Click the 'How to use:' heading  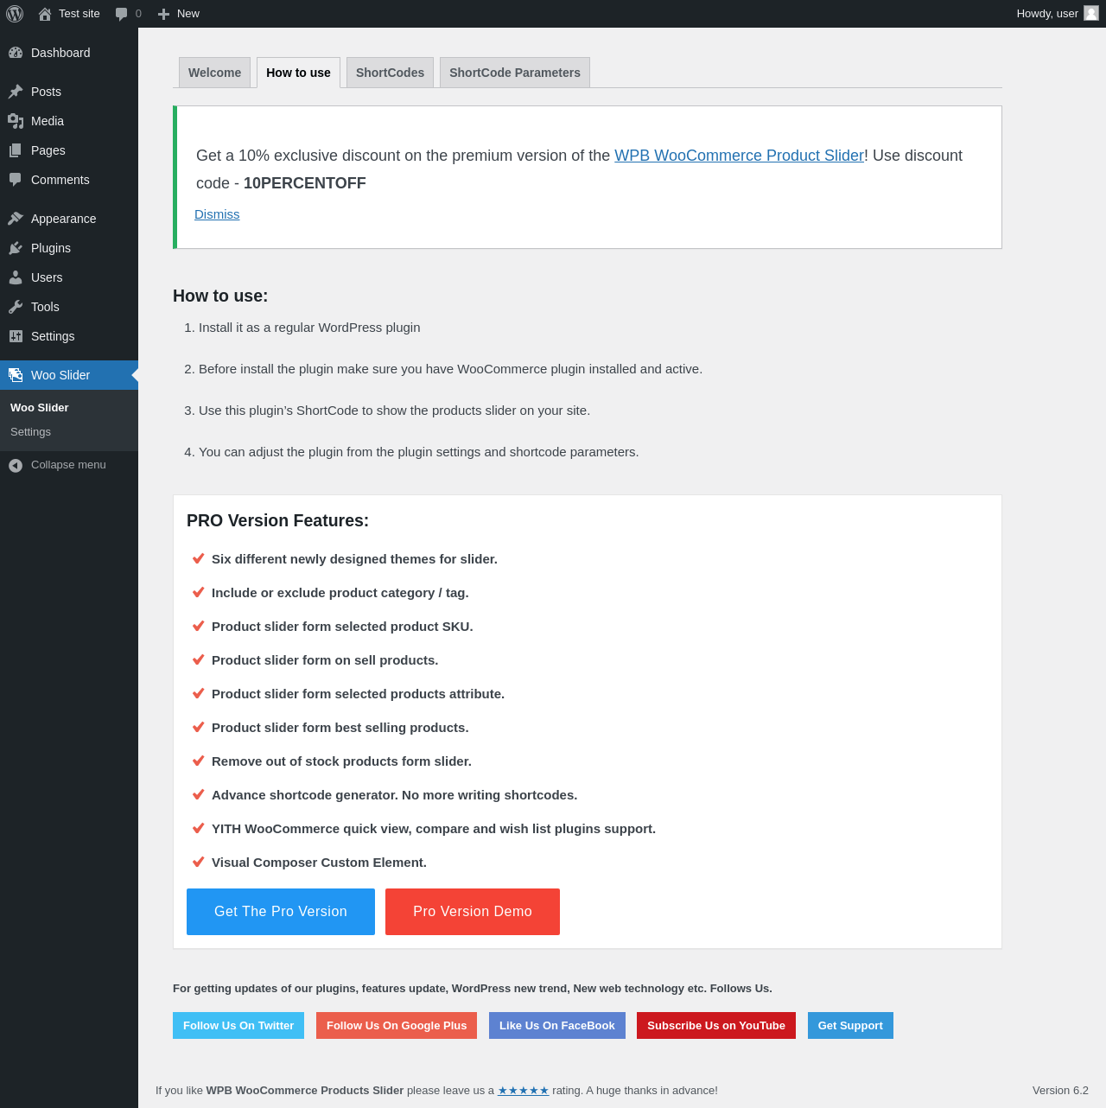click(x=220, y=296)
